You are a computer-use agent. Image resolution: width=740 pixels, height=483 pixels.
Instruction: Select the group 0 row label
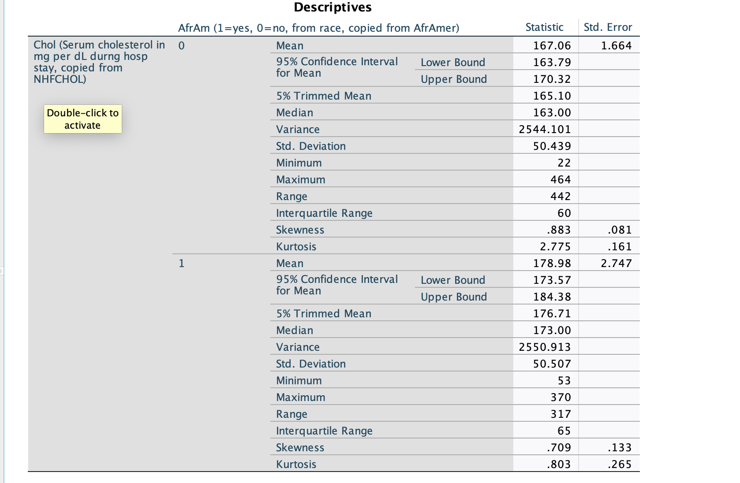[181, 45]
